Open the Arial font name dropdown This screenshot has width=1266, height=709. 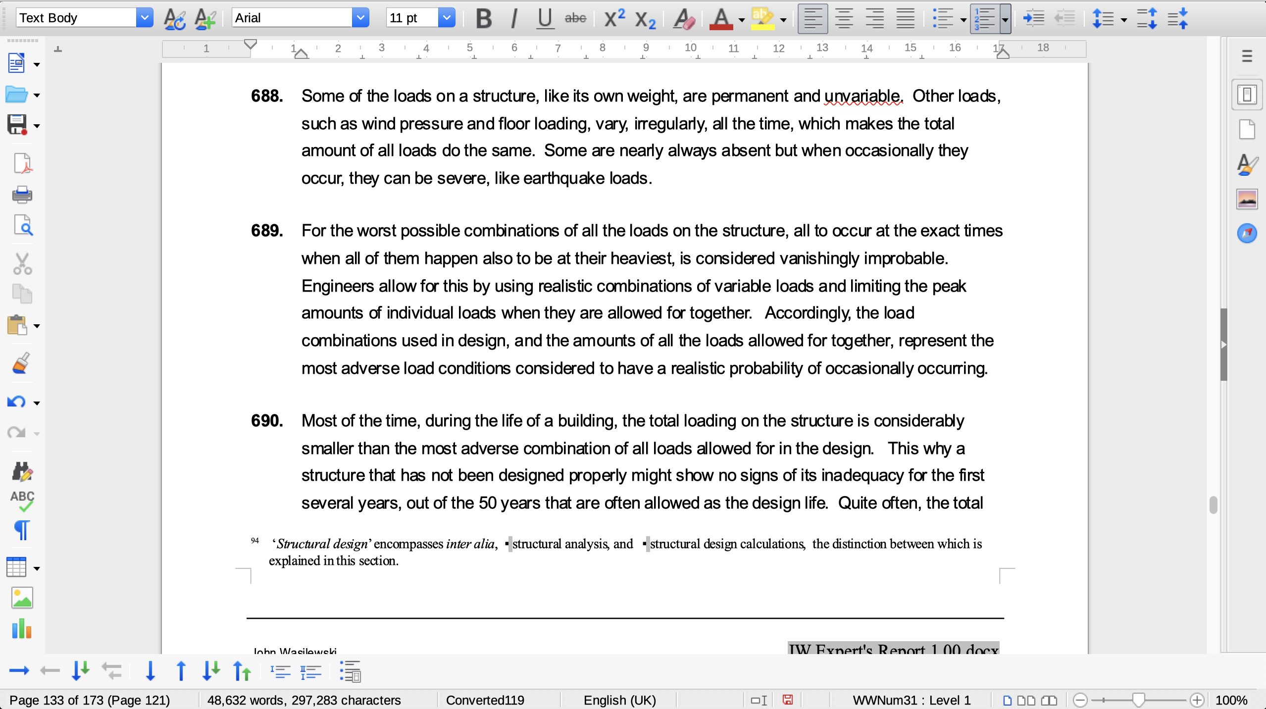(x=360, y=18)
